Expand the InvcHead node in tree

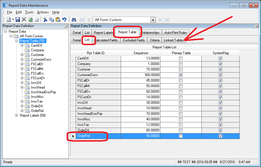[22, 87]
